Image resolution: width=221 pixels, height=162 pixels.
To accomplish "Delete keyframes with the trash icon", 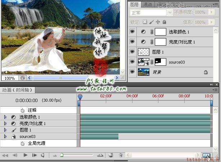I will pos(121,155).
